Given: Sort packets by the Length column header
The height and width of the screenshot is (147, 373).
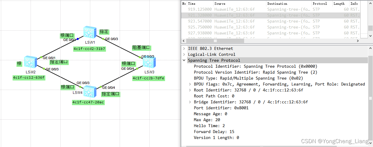Looking at the screenshot, I should 341,4.
